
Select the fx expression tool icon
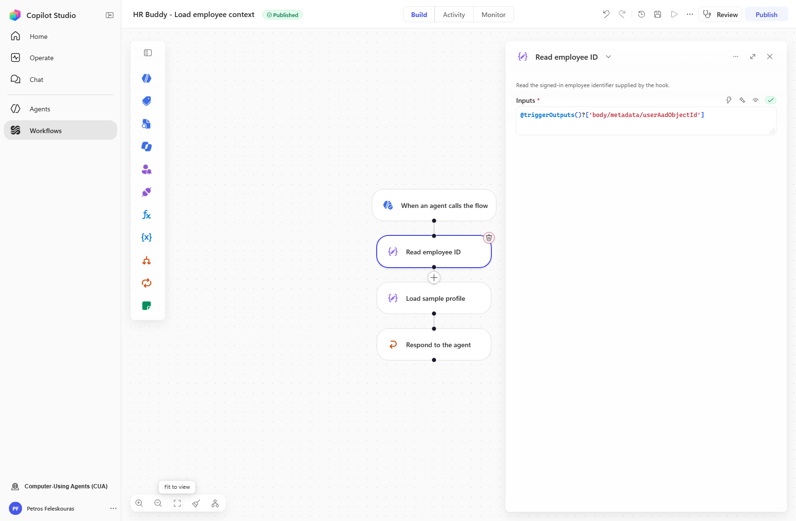[147, 215]
